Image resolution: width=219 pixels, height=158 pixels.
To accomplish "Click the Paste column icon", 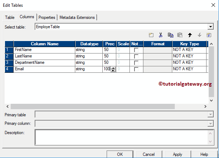I will (x=180, y=35).
